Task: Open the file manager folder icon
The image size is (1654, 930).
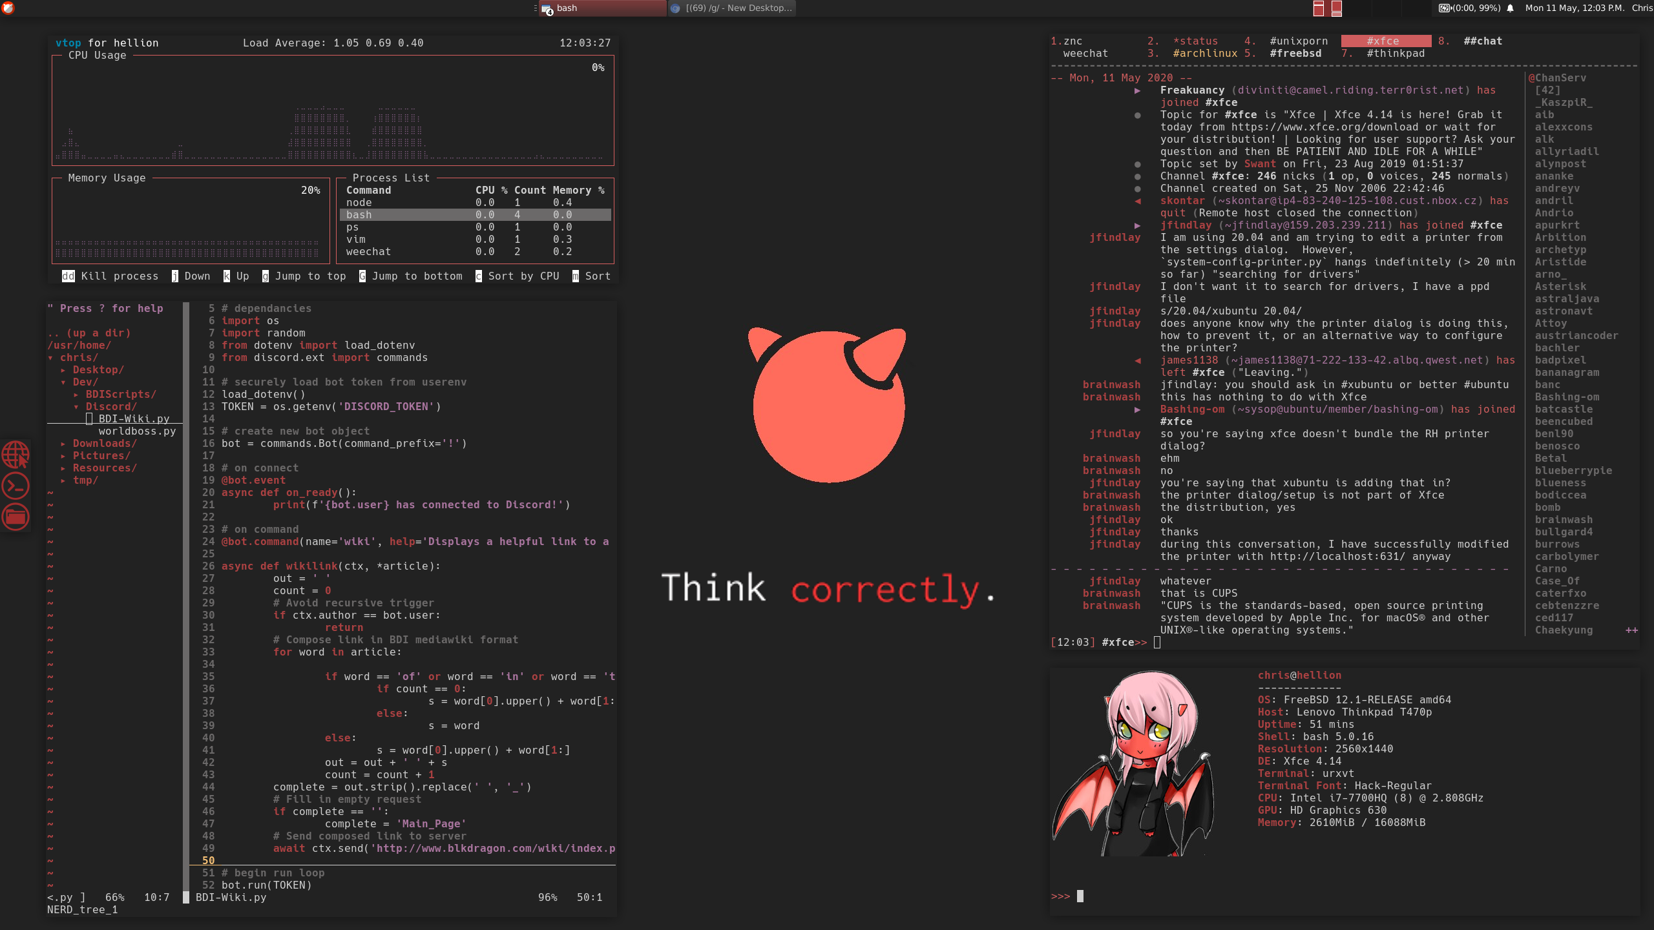Action: pyautogui.click(x=16, y=517)
